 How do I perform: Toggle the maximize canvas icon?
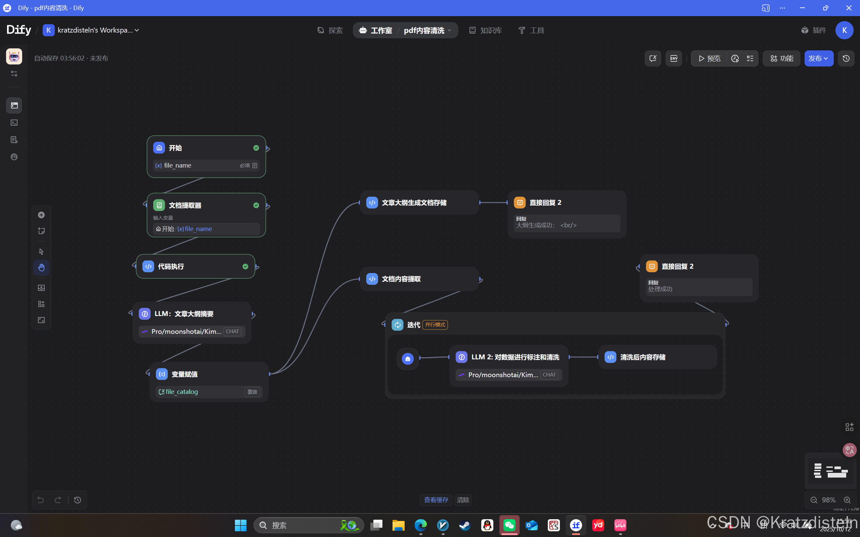point(41,320)
